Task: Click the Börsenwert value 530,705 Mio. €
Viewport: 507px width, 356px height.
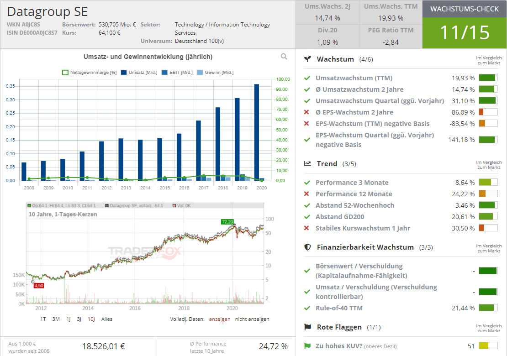Action: point(117,25)
